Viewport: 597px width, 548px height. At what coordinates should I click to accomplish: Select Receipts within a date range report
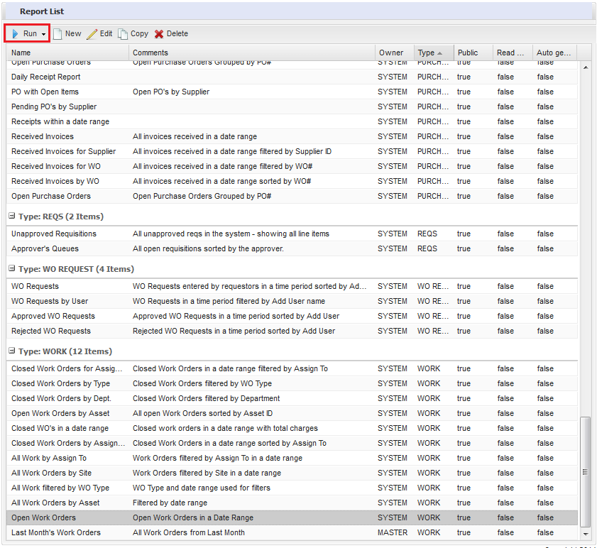point(292,121)
